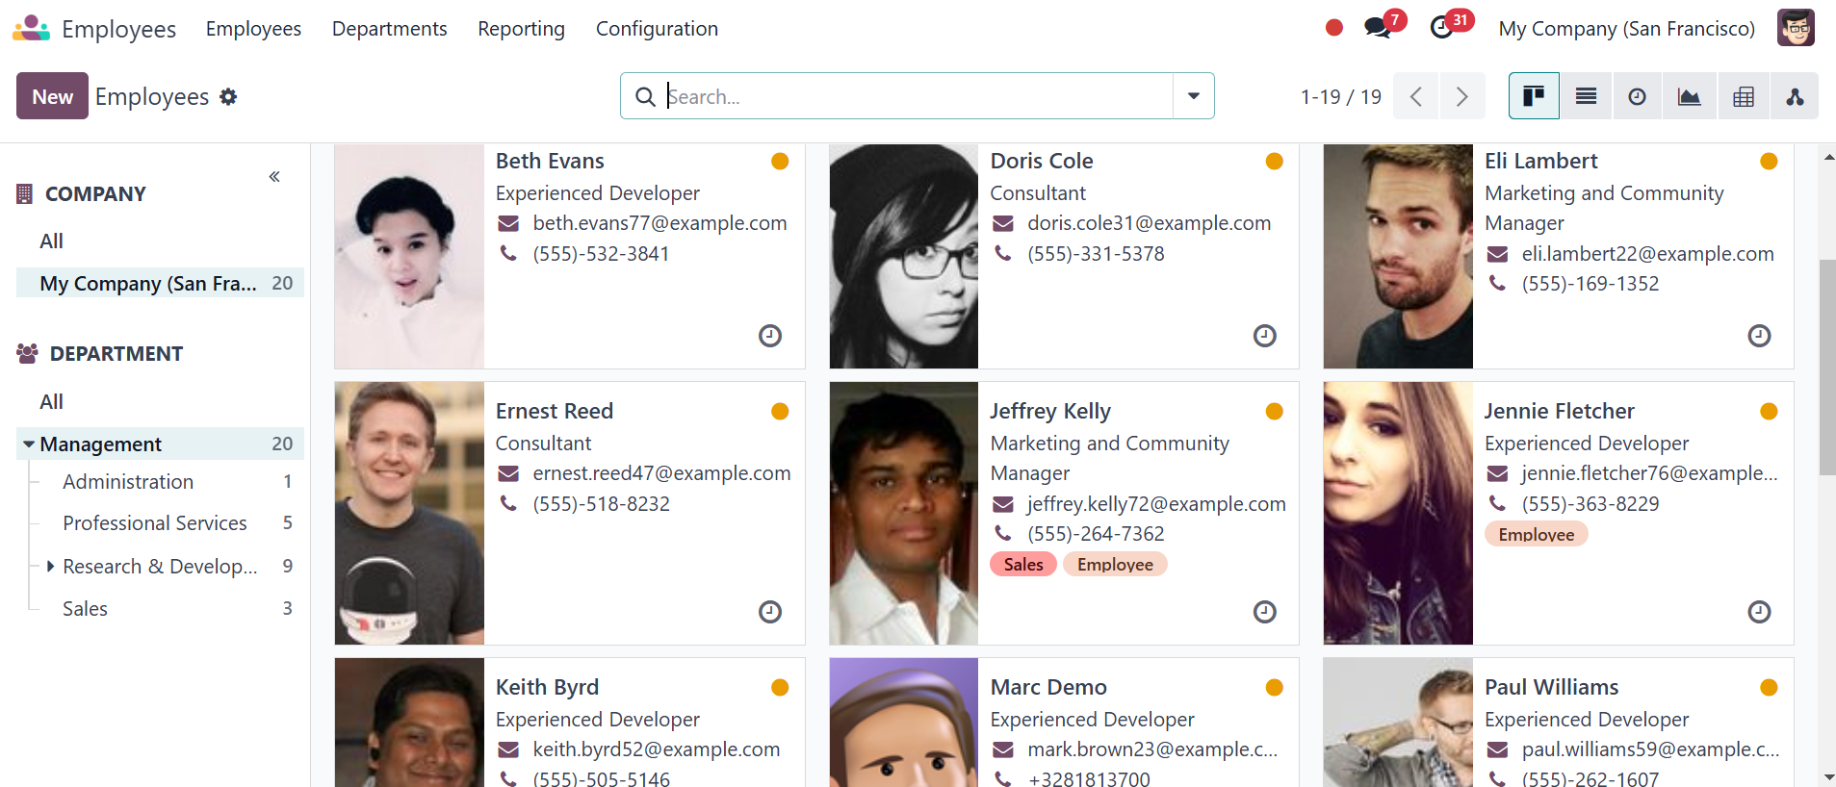Viewport: 1836px width, 787px height.
Task: Open the Departments menu
Action: (390, 29)
